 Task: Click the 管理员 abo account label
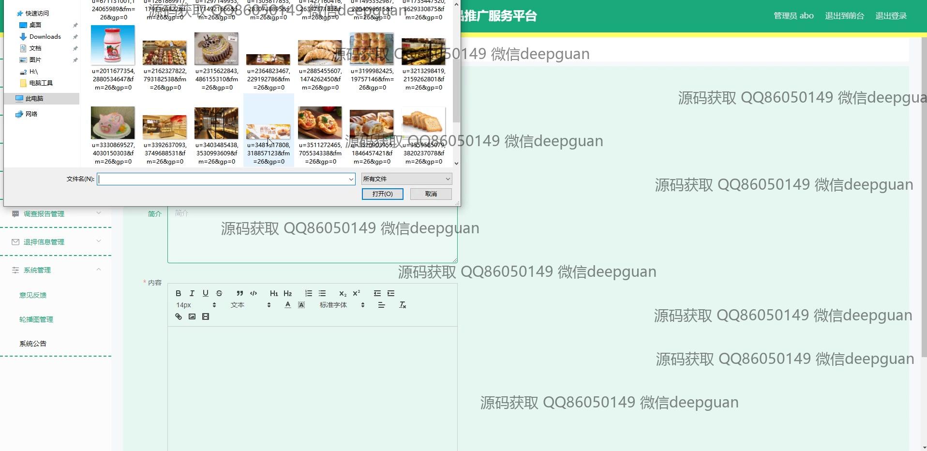point(793,15)
